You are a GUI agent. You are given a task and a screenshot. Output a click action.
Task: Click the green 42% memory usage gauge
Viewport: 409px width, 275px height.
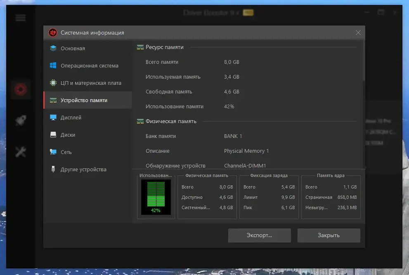156,197
